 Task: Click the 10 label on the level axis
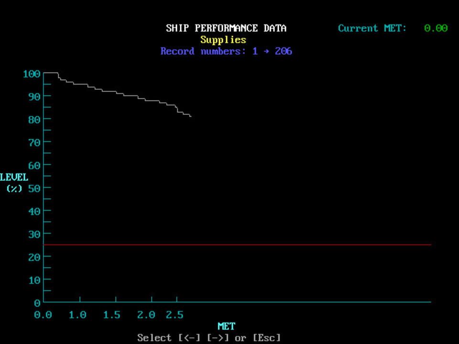[x=33, y=279]
